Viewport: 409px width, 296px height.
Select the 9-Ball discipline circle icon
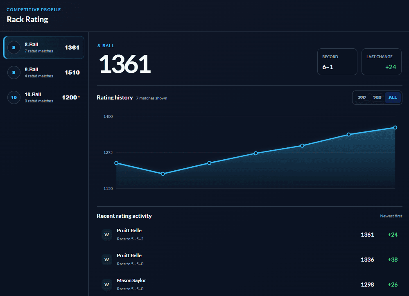coord(14,72)
